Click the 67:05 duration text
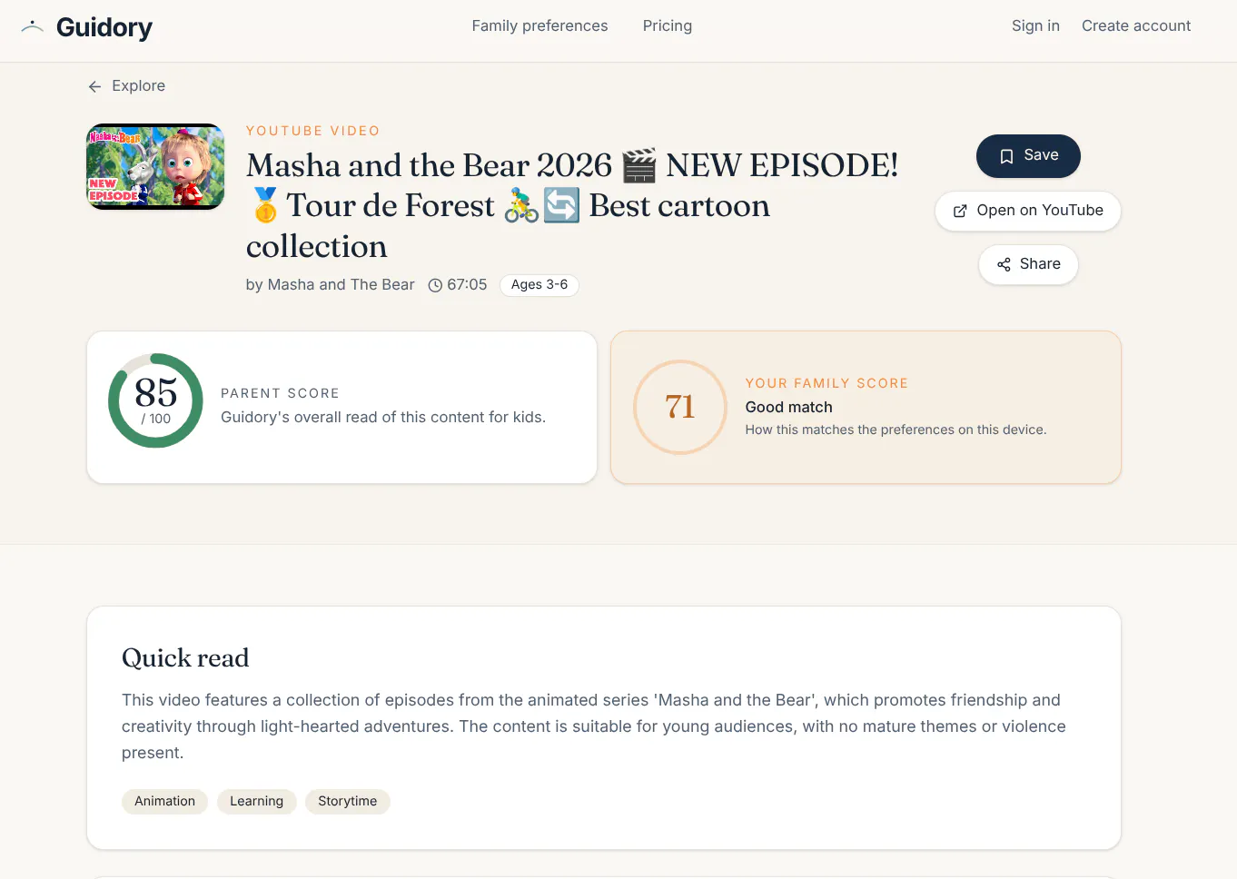This screenshot has height=879, width=1237. (x=467, y=285)
